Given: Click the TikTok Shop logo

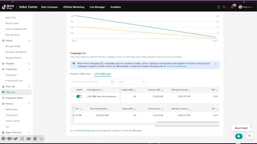Looking at the screenshot, I should pyautogui.click(x=8, y=7).
